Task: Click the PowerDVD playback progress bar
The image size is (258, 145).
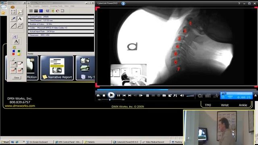Action: point(177,90)
